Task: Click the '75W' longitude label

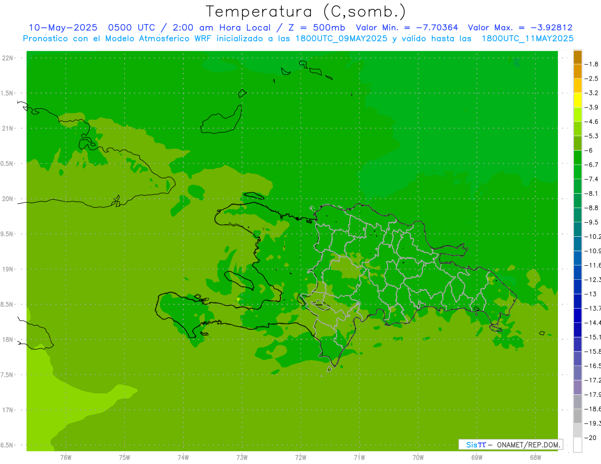Action: (125, 457)
